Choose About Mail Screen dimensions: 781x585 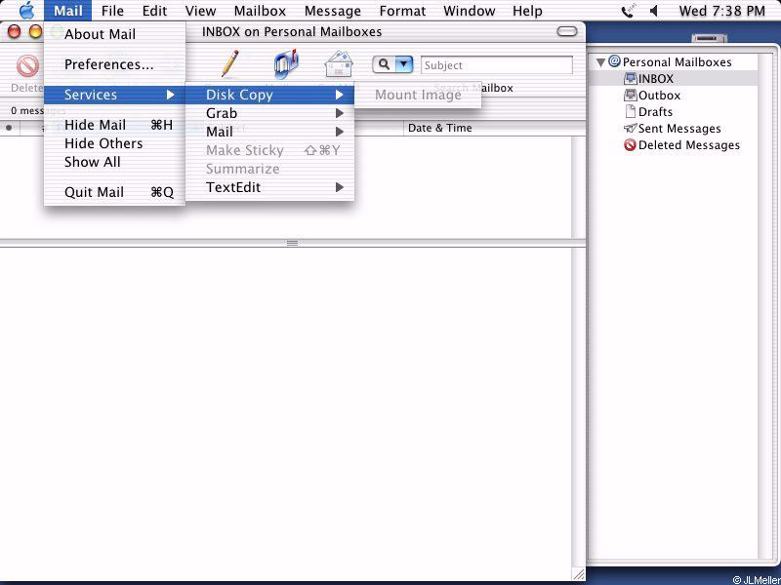click(114, 34)
